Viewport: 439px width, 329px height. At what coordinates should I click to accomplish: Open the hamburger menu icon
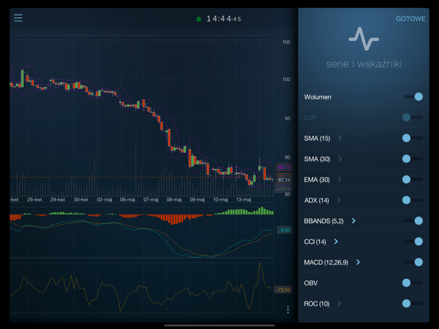pos(18,18)
